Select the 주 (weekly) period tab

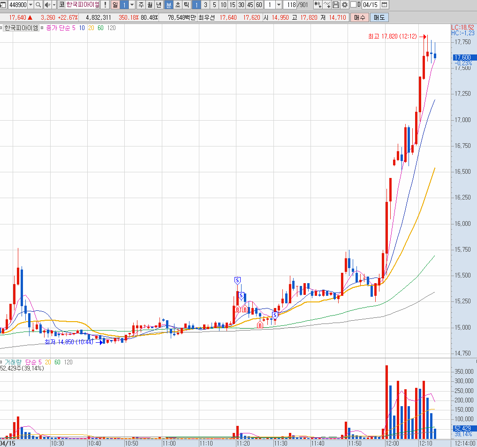[141, 5]
